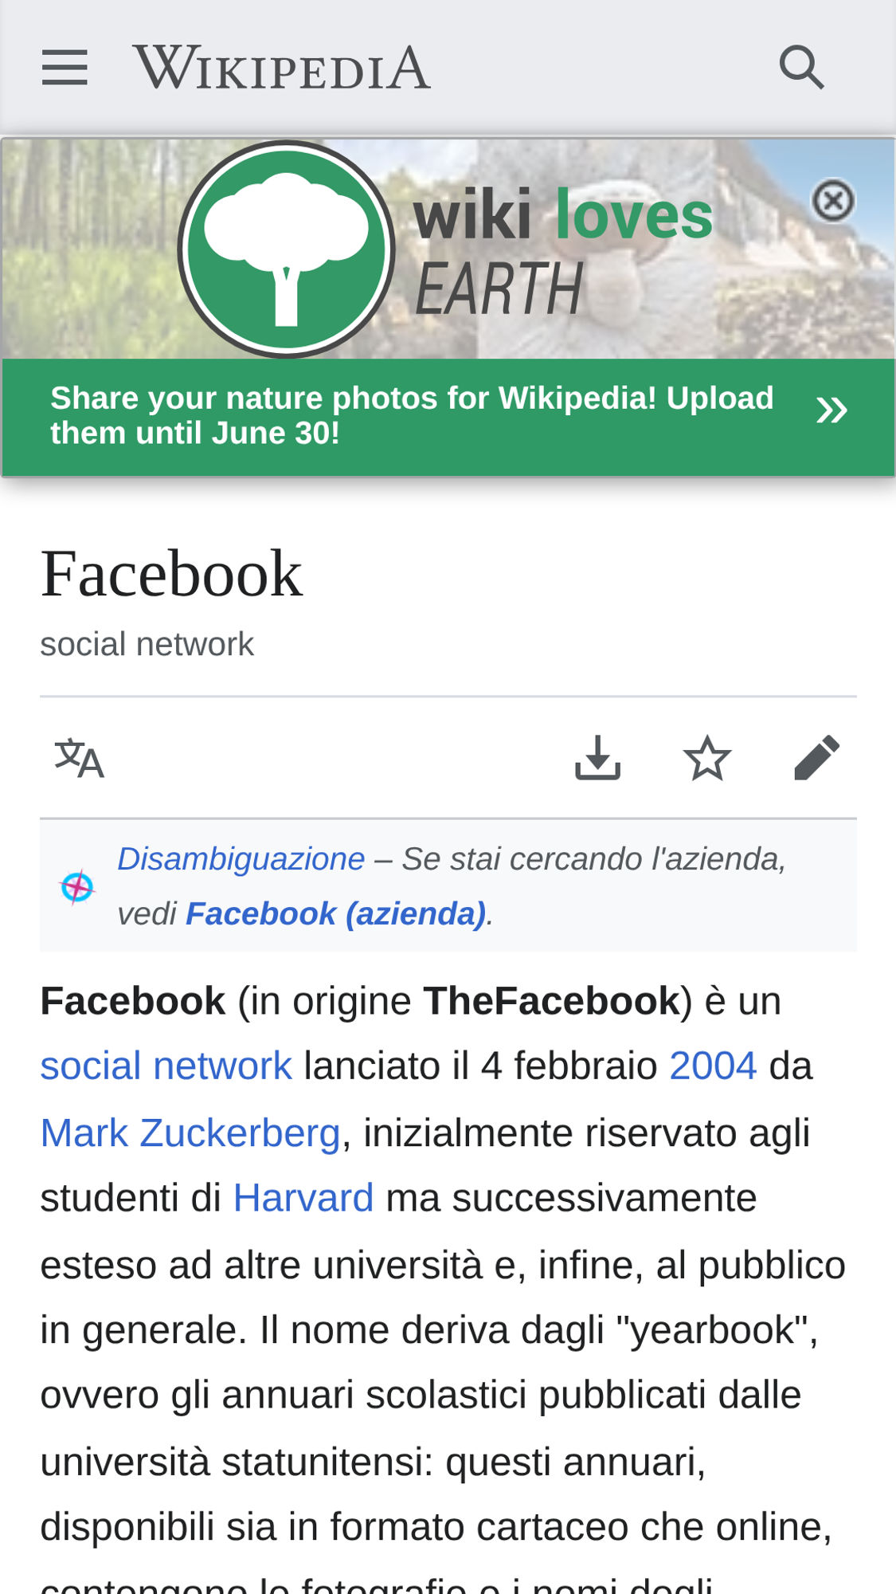The width and height of the screenshot is (896, 1594).
Task: Open the Disambiguazione link
Action: 241,859
